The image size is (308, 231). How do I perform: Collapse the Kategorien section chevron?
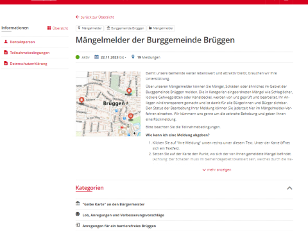point(289,188)
